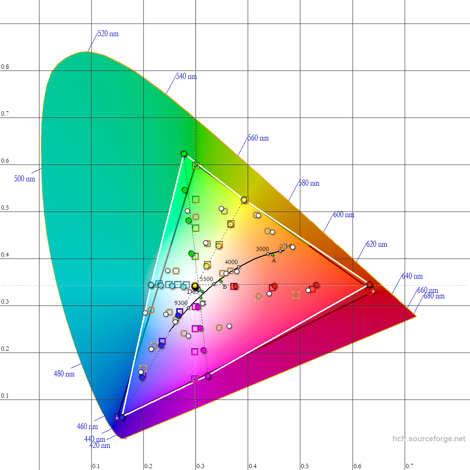Select the y-axis 0.5 value label
This screenshot has height=470, width=470.
5,208
